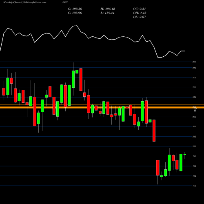
Task: Select the open price 'O: 193.36'
Action: 75,9
